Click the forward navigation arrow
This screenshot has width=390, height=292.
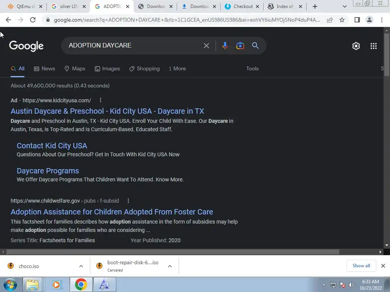[21, 20]
